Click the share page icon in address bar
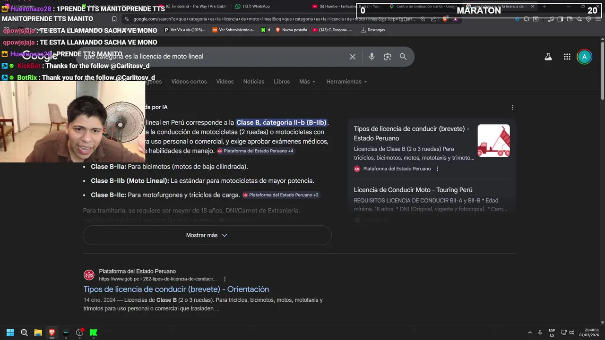 click(434, 19)
